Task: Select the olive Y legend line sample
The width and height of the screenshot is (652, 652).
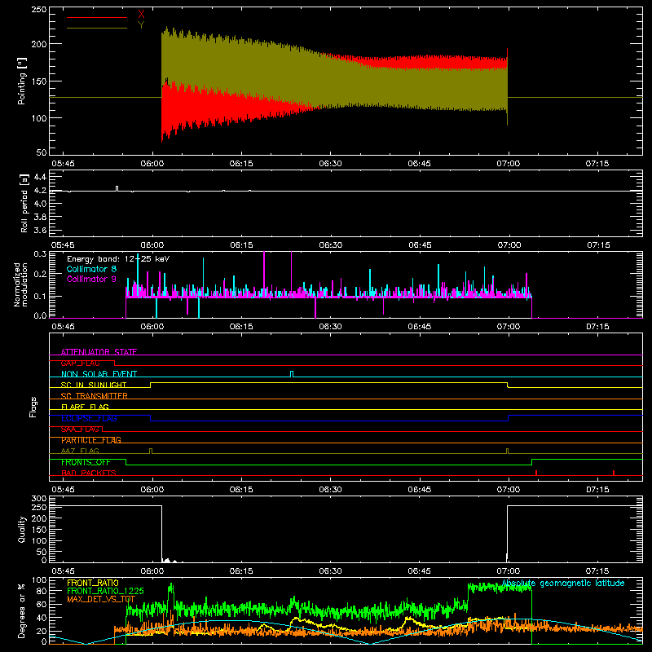Action: [97, 29]
